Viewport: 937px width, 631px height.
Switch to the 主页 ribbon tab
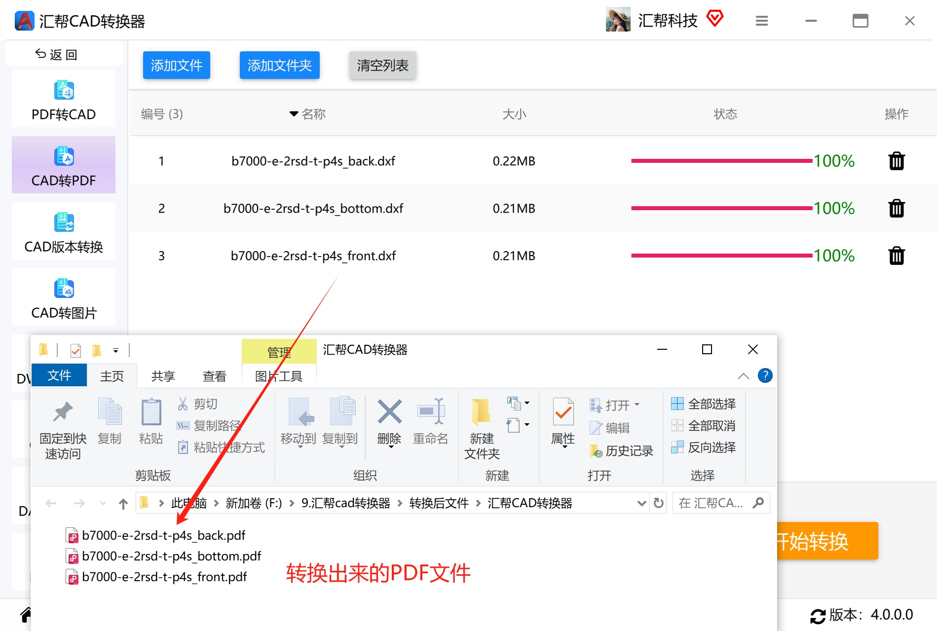tap(112, 376)
